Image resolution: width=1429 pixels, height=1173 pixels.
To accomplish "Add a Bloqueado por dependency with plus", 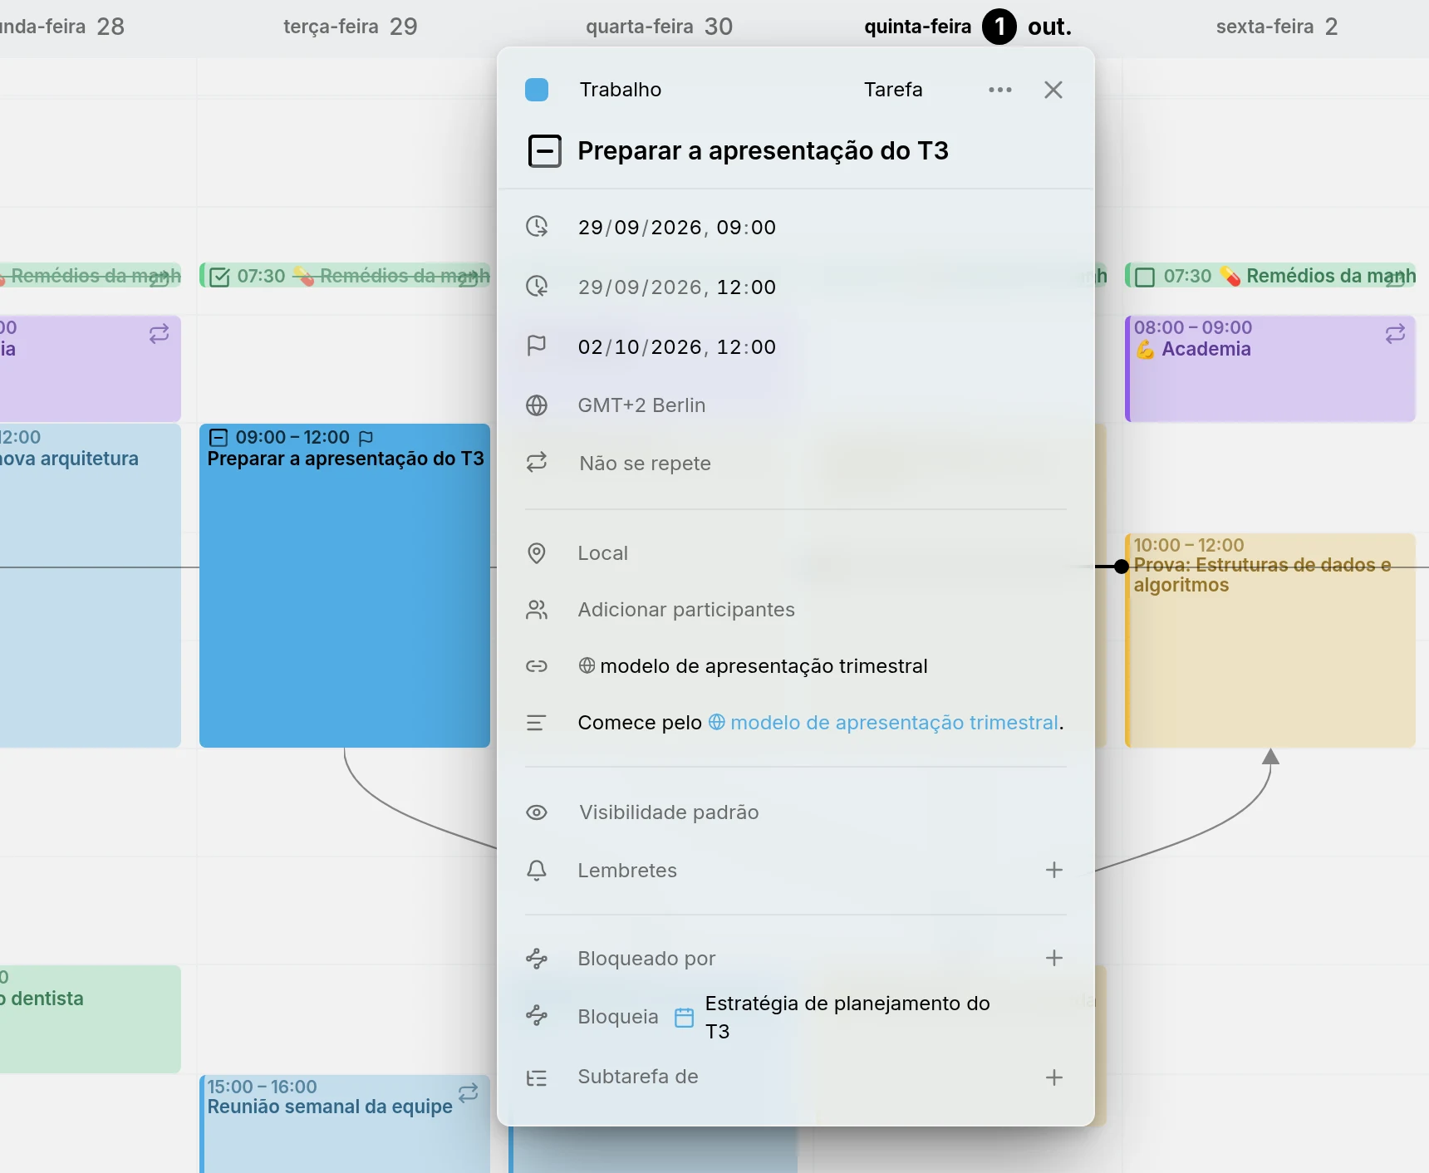I will pyautogui.click(x=1054, y=958).
